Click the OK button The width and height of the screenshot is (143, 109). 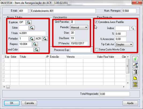(x=12, y=103)
